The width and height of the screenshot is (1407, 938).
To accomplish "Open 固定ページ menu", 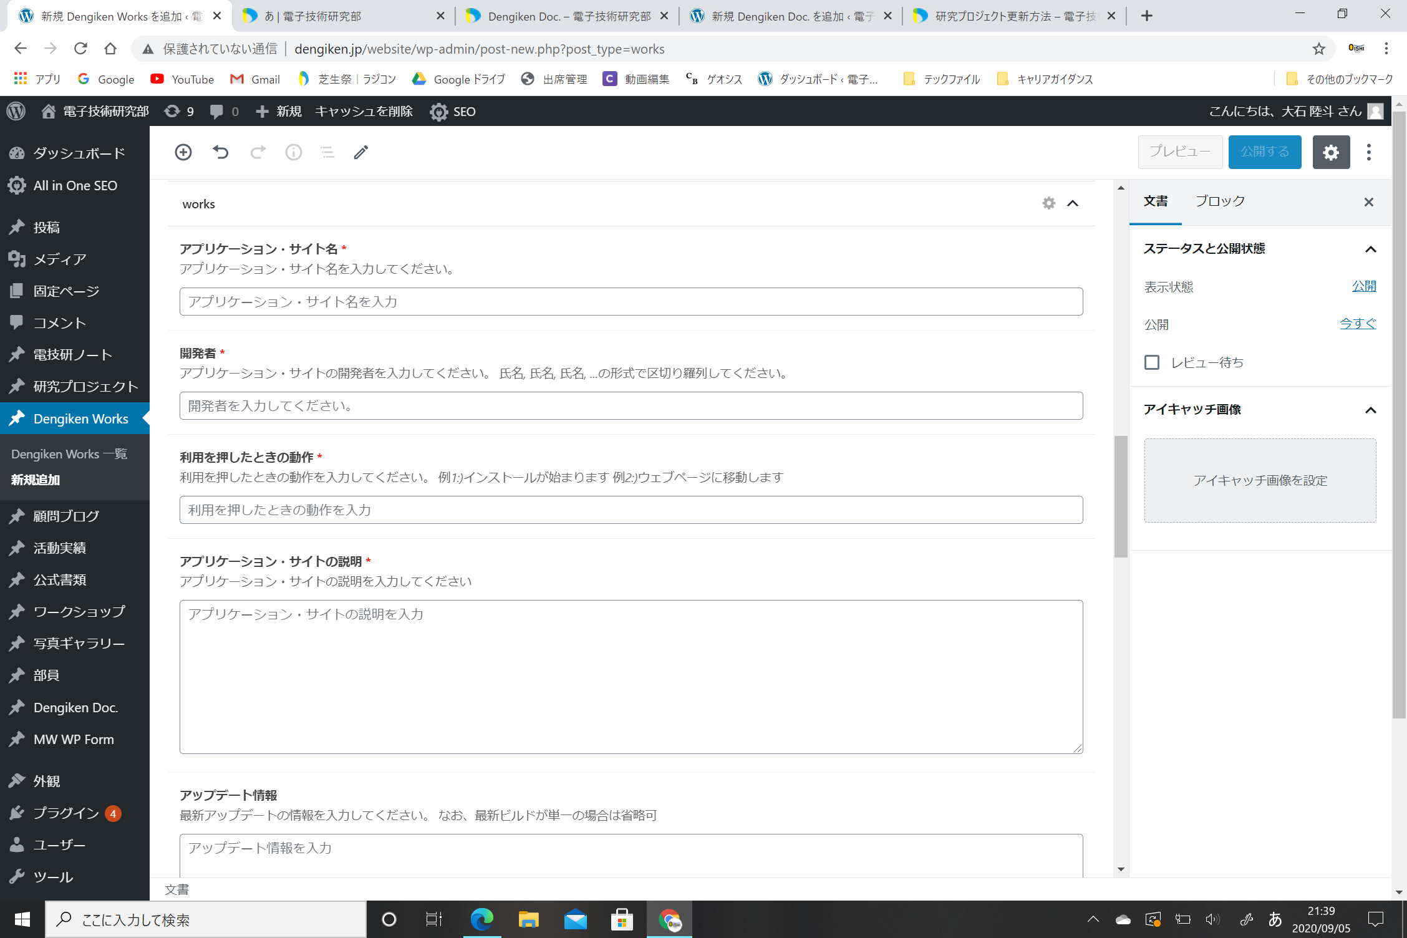I will [x=75, y=291].
